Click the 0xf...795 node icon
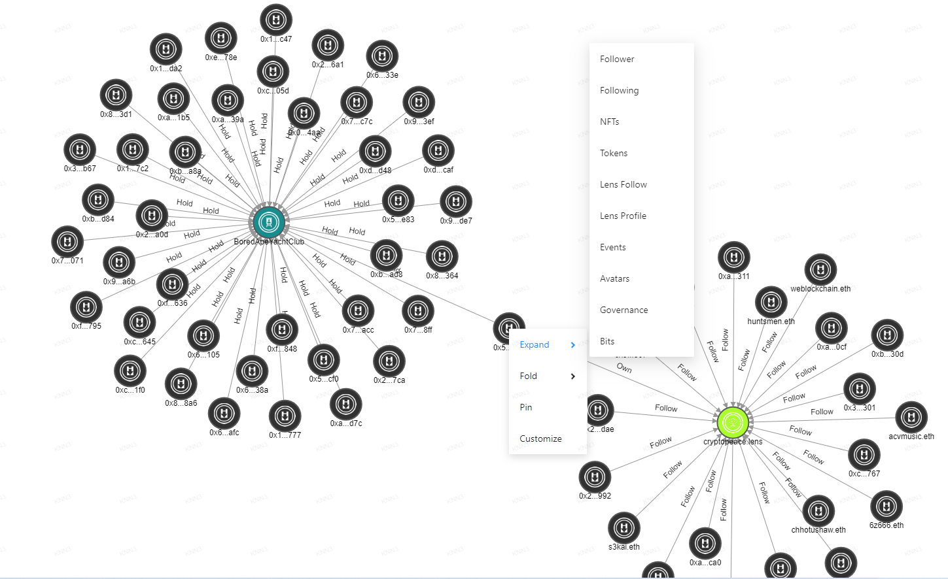The image size is (948, 579). [x=86, y=307]
